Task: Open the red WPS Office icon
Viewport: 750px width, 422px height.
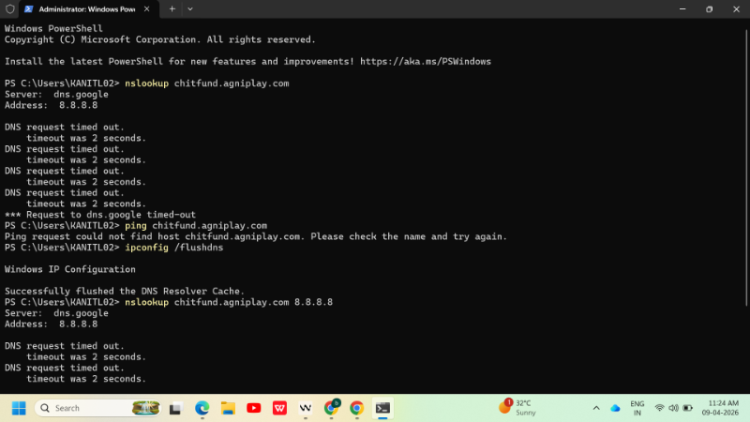Action: coord(279,408)
